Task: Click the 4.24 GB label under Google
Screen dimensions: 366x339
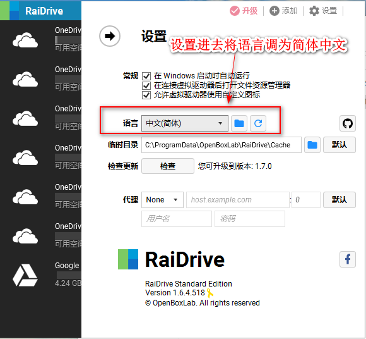Action: 68,283
